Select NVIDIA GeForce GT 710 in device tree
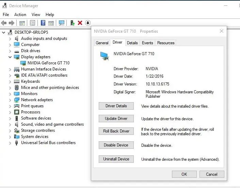Viewport: 240px width, 188px height. (x=48, y=63)
